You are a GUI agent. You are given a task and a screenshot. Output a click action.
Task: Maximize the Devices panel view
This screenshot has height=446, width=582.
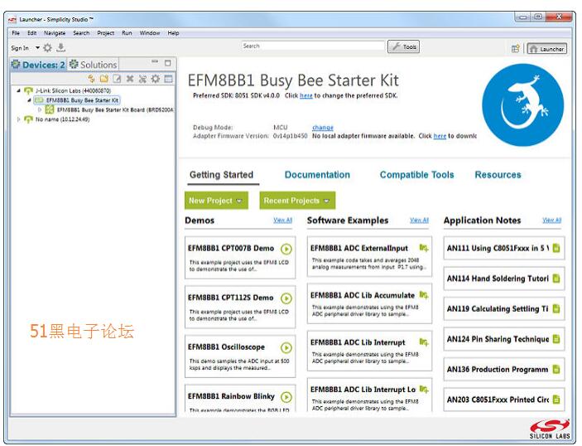coord(168,63)
